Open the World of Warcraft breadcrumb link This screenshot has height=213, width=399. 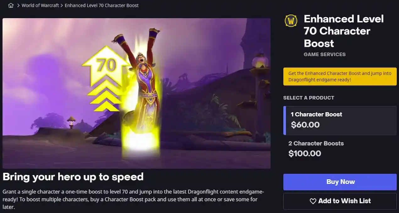40,5
